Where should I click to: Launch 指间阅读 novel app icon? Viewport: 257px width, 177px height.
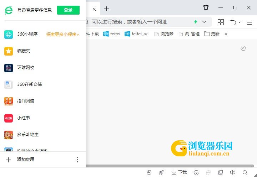[9, 101]
